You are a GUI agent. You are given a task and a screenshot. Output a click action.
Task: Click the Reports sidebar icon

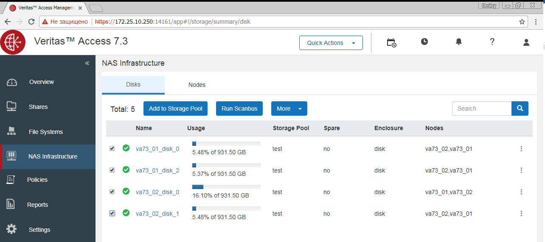click(x=11, y=204)
